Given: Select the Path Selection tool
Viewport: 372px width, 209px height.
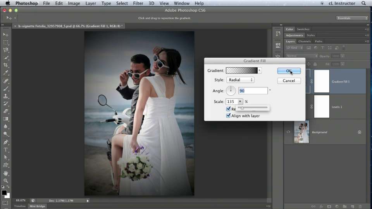Looking at the screenshot, I should coord(6,158).
